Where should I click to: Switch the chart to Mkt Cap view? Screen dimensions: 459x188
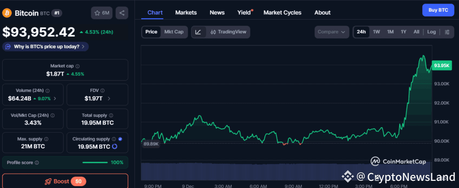coord(174,32)
